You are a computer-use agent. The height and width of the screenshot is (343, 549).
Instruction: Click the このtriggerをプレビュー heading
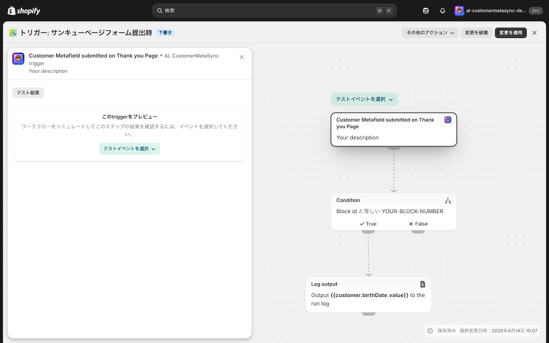(130, 117)
